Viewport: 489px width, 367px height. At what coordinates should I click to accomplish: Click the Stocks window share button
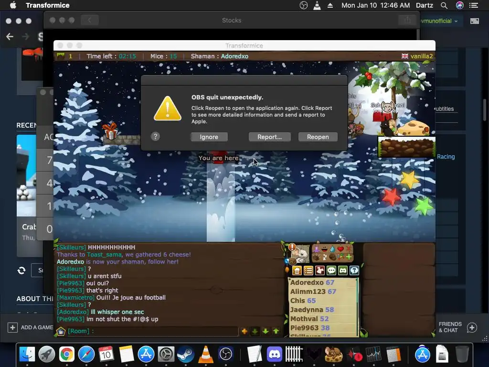click(x=407, y=20)
